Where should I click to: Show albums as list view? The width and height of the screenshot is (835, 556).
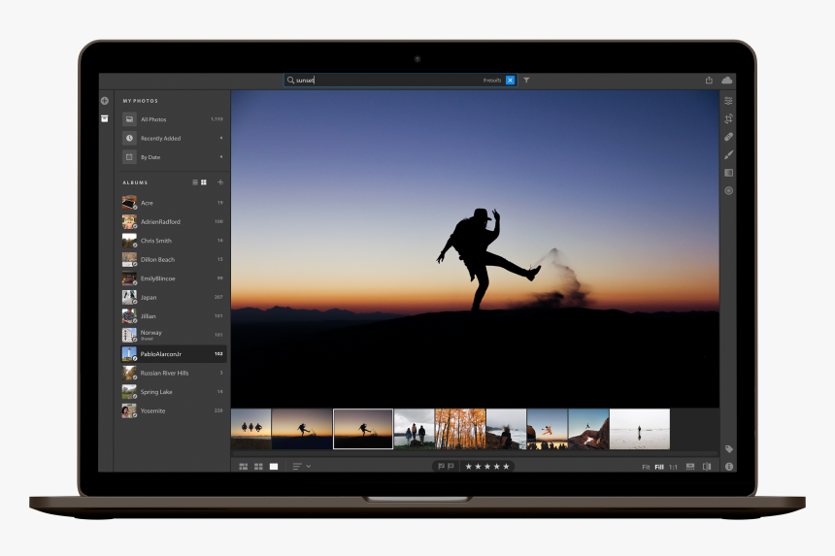(x=195, y=182)
